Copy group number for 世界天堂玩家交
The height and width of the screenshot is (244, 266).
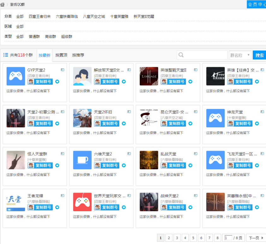click(107, 207)
